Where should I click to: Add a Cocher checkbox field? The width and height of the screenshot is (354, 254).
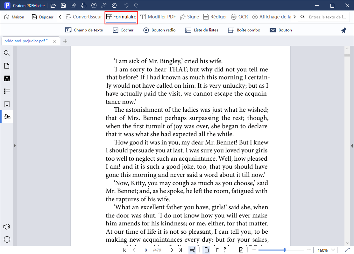coord(123,30)
